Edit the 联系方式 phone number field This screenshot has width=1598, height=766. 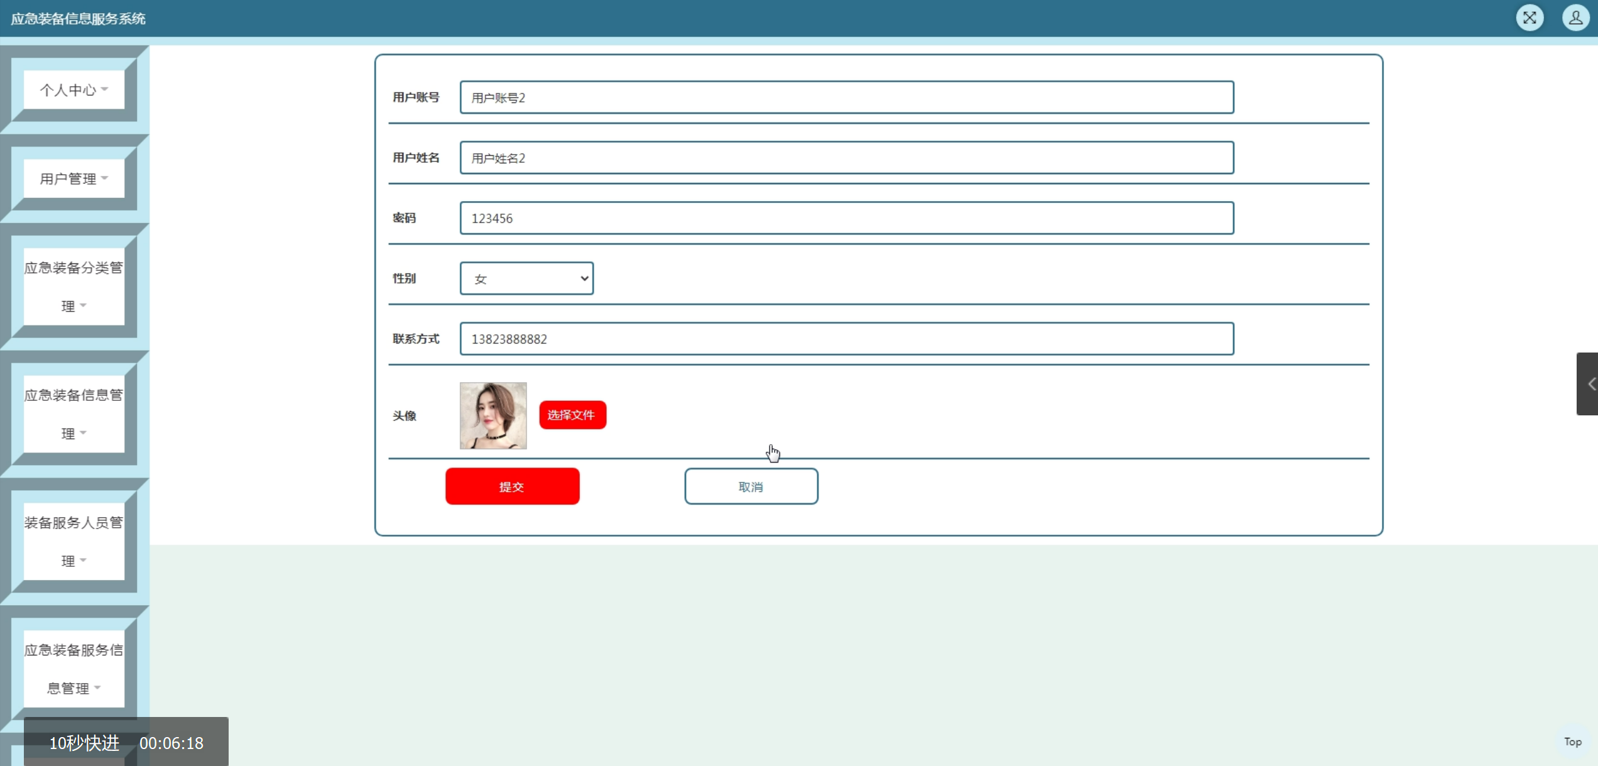coord(846,339)
